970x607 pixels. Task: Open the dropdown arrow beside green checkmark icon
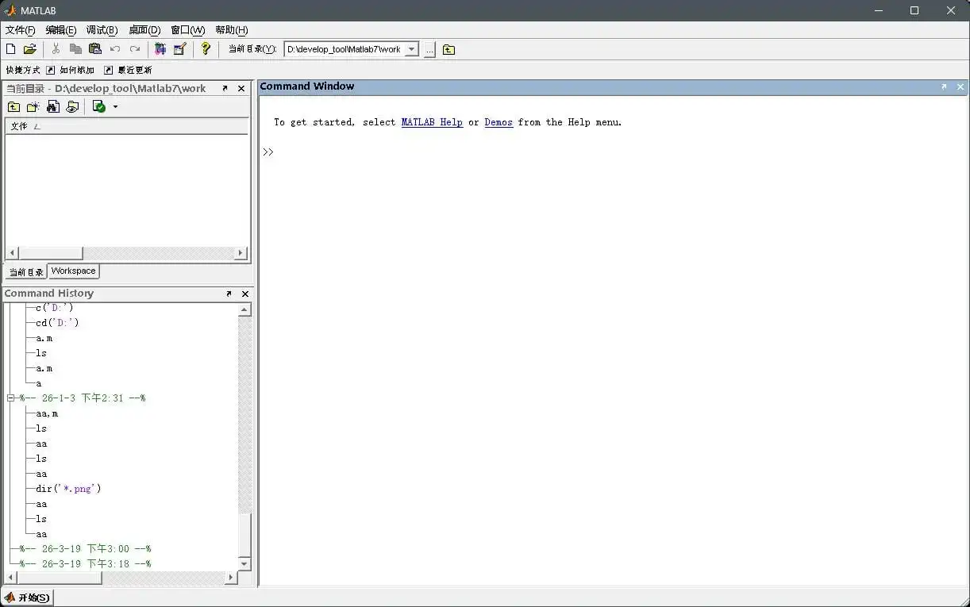[115, 106]
